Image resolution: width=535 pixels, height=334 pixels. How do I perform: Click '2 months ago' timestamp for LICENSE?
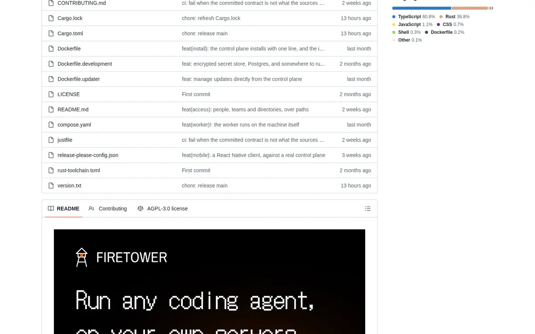pyautogui.click(x=355, y=94)
